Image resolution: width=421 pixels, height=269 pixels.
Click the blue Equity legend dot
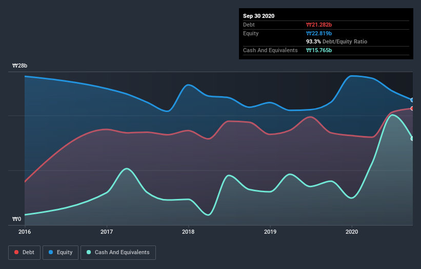(51, 252)
